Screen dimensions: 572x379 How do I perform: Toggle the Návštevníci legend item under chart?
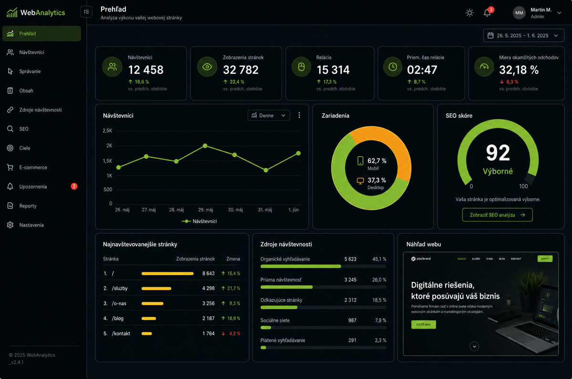(199, 221)
